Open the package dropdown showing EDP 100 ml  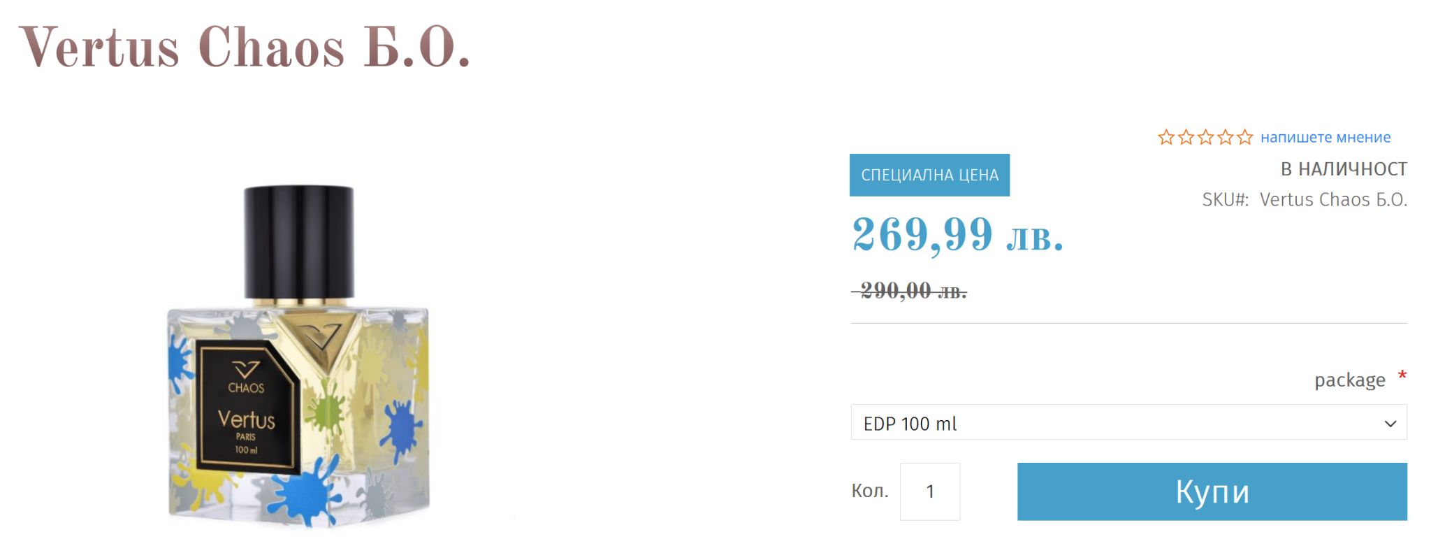point(1118,423)
